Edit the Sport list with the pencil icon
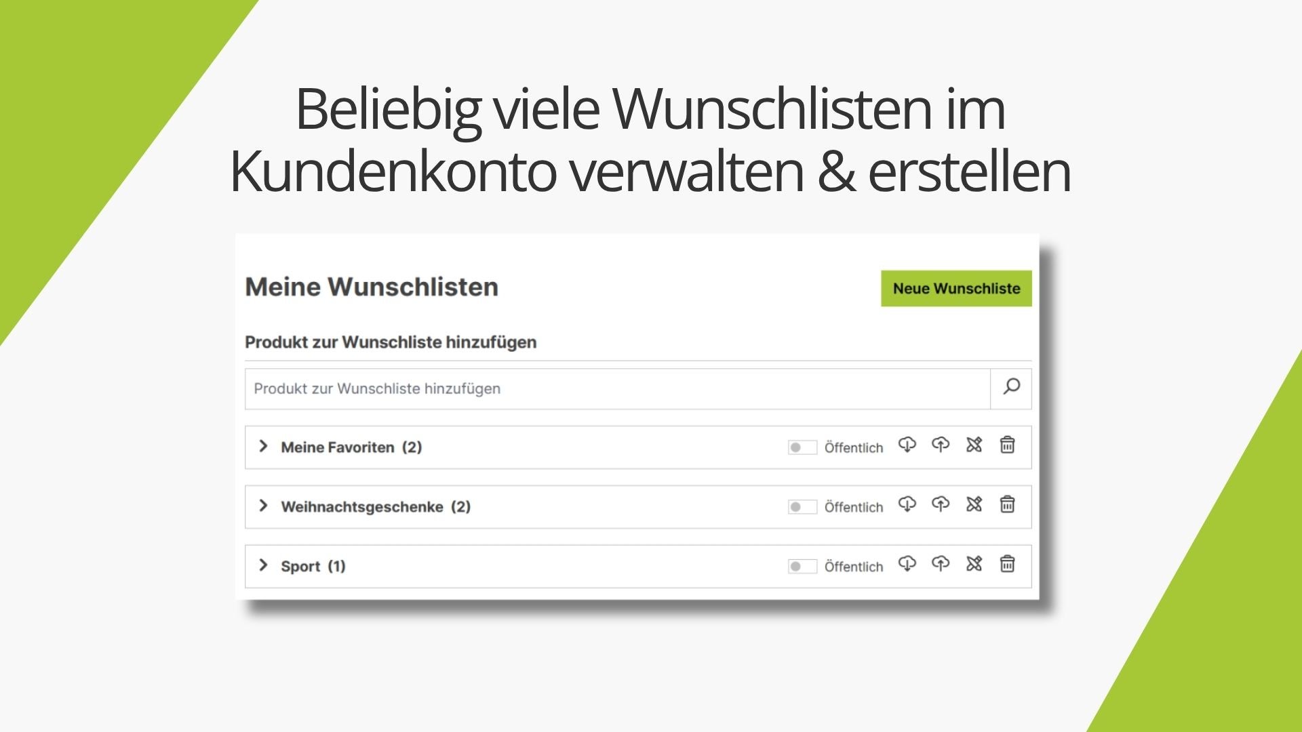1302x732 pixels. [974, 564]
